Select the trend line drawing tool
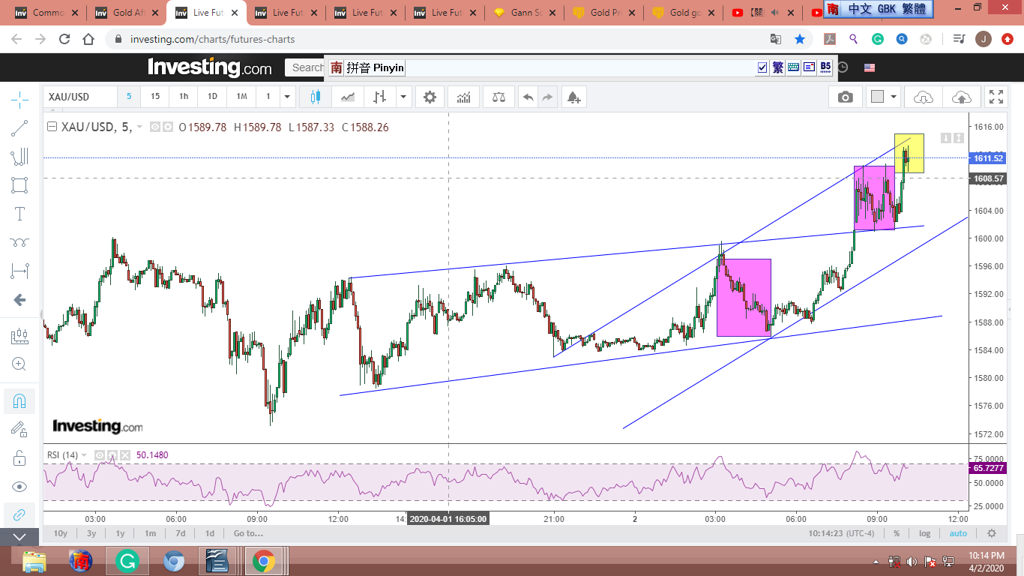The height and width of the screenshot is (576, 1024). coord(20,128)
